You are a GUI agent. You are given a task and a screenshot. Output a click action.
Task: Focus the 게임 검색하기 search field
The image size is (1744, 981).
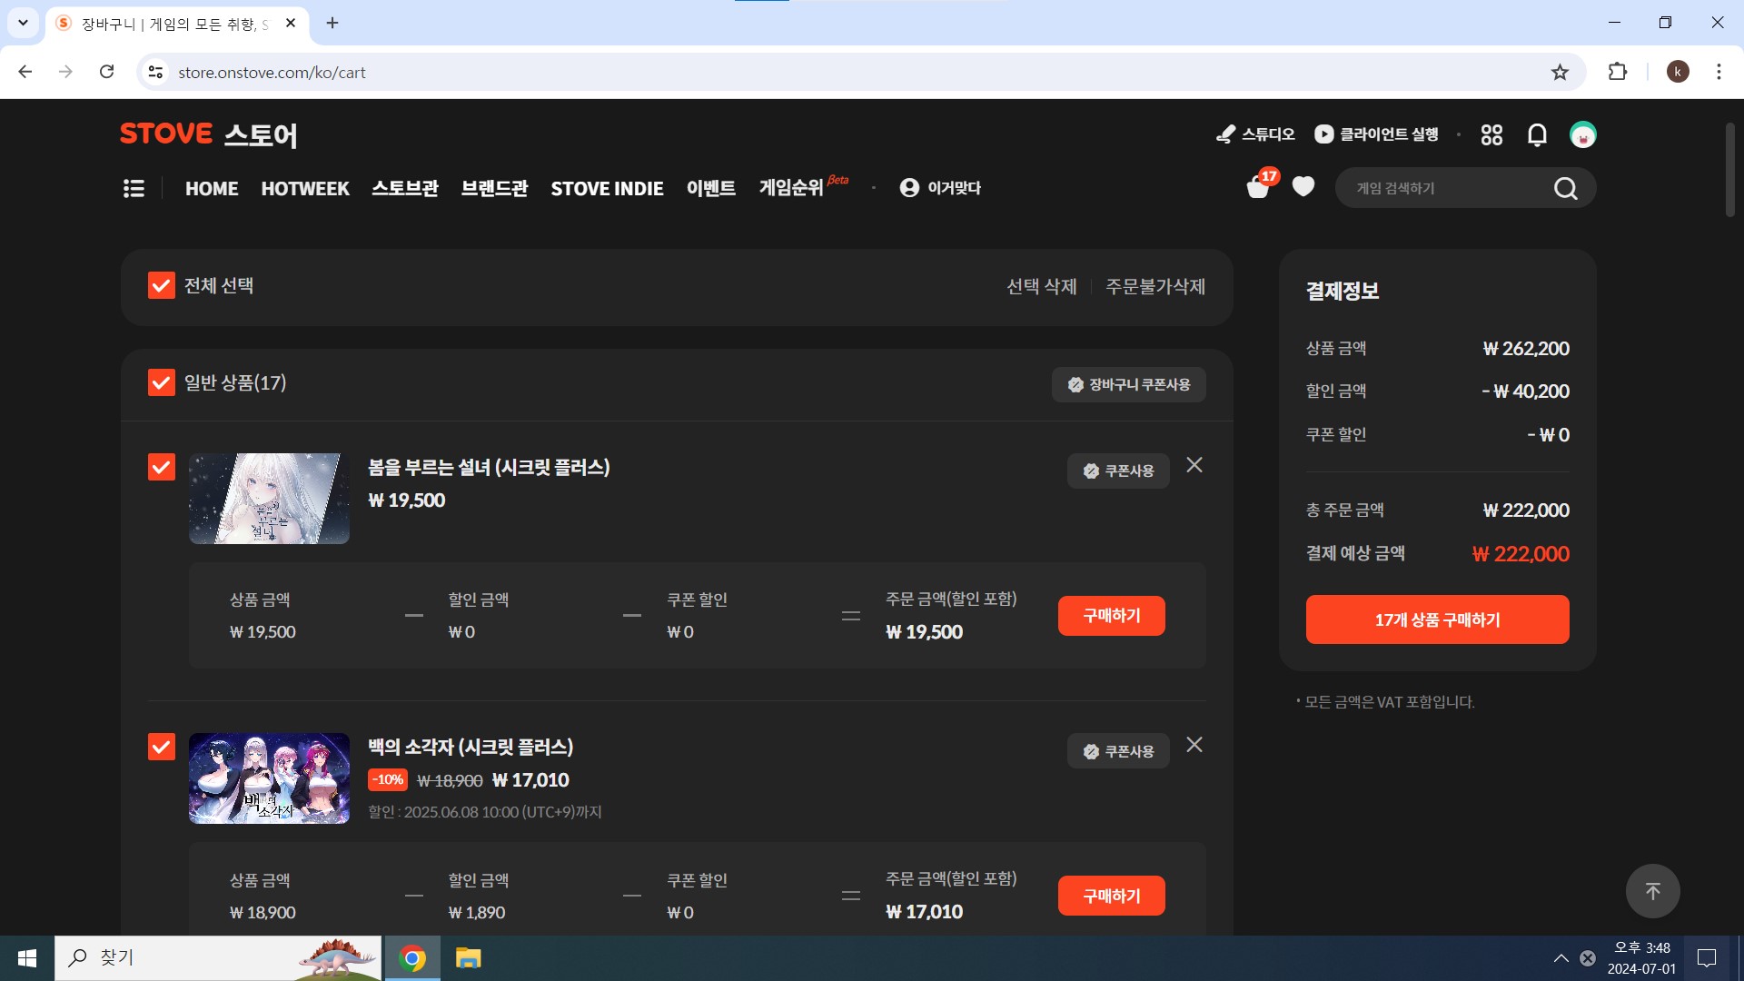pos(1449,188)
